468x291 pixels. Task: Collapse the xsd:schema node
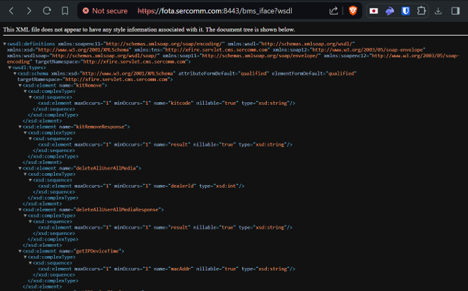(15, 73)
